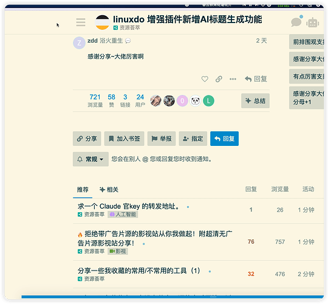The image size is (328, 304).
Task: Show the 24 用户 participants
Action: pos(140,100)
